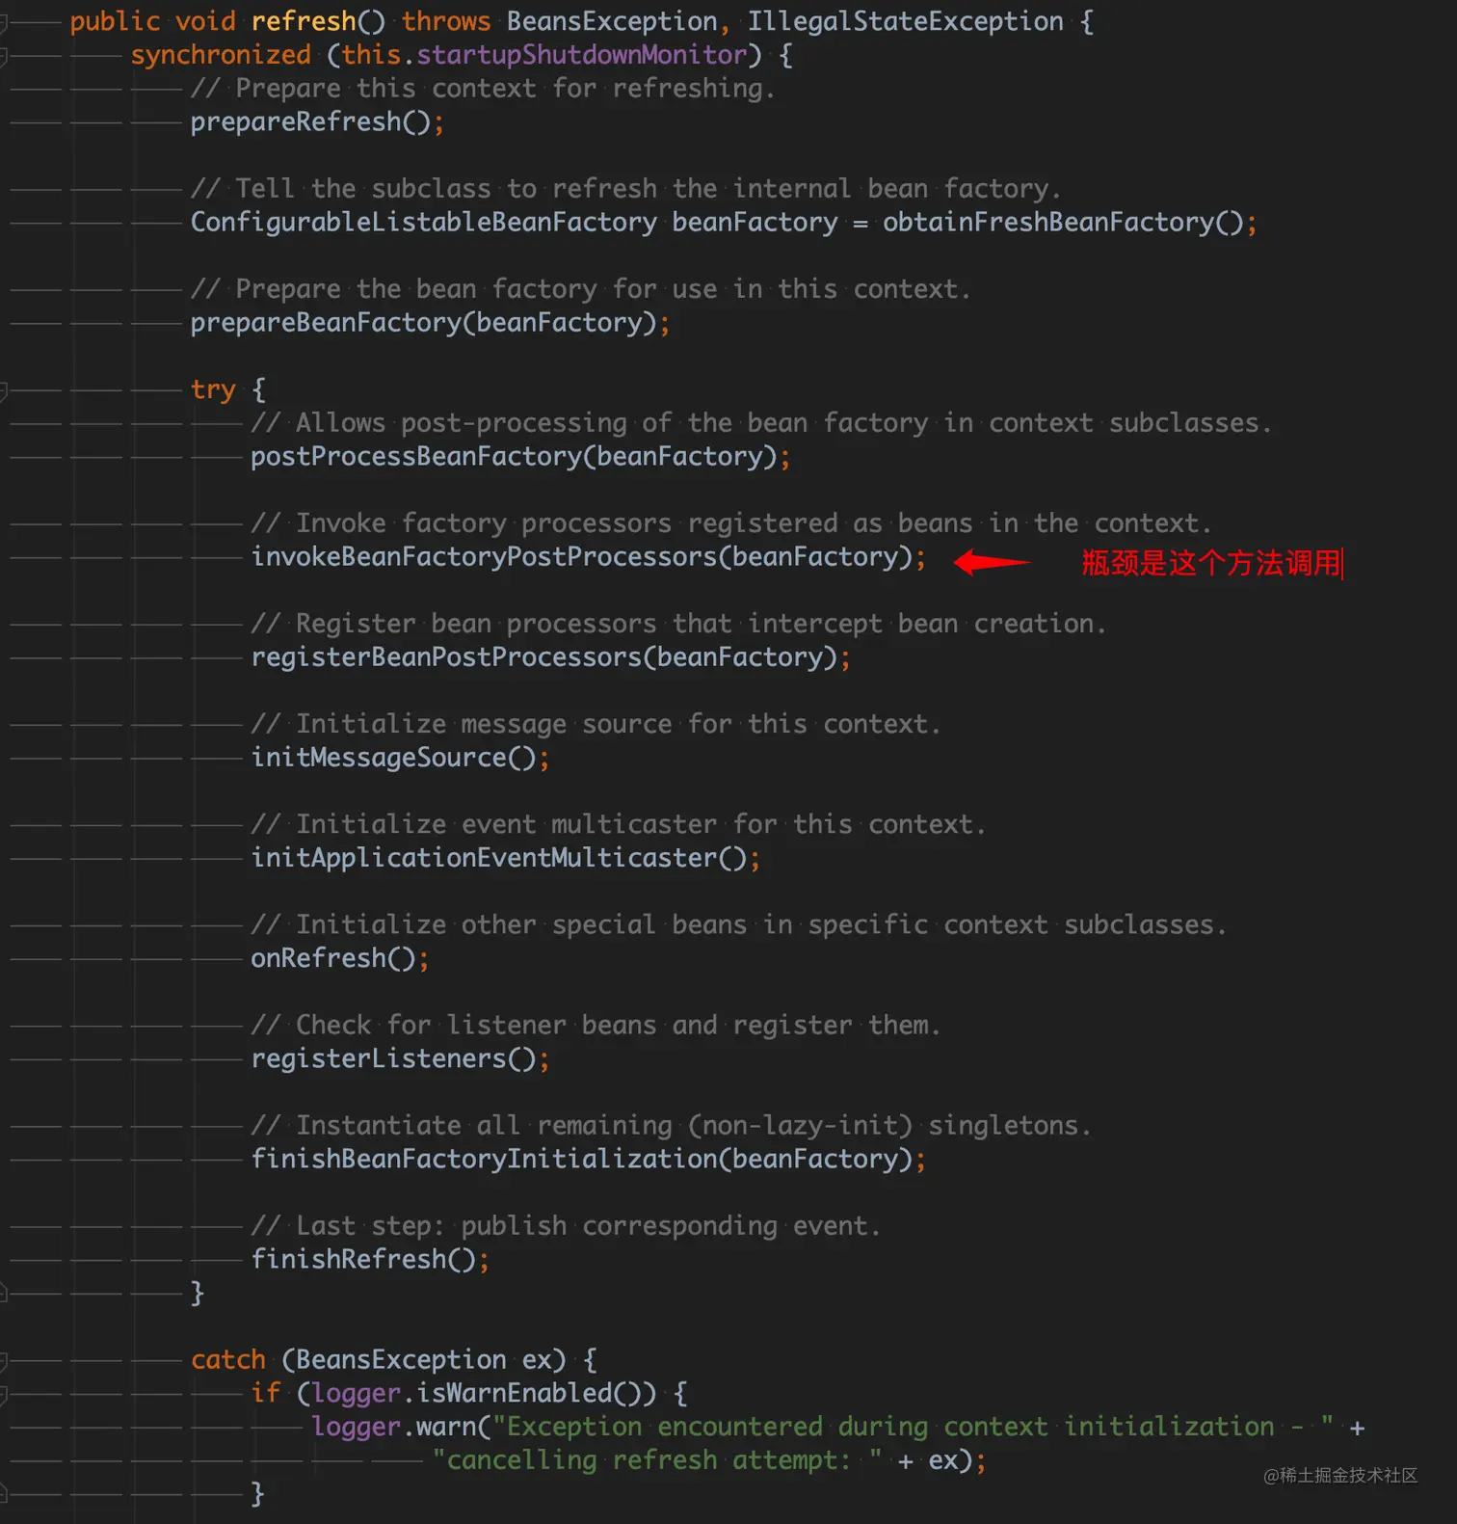The width and height of the screenshot is (1457, 1524).
Task: Click the invokeBeanFactoryPostProcessors(beanFactory) call
Action: tap(588, 557)
